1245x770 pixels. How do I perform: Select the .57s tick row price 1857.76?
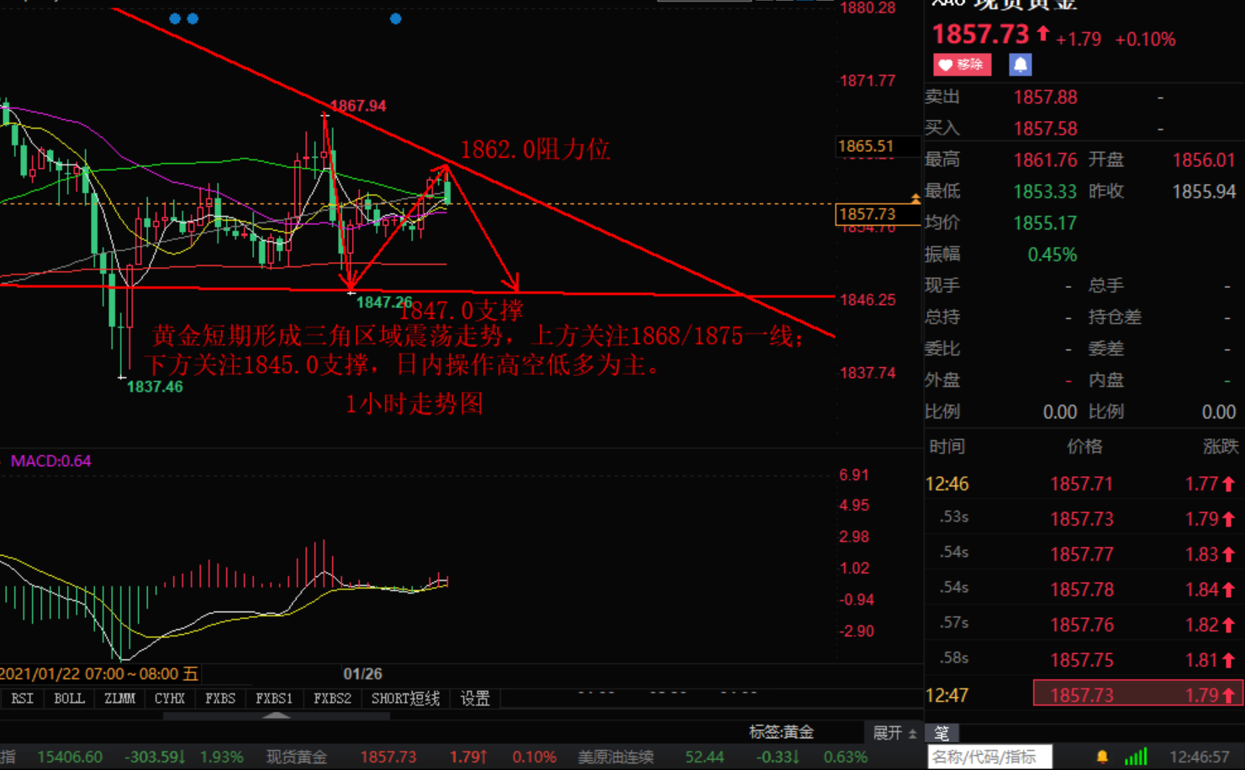[x=1082, y=625]
